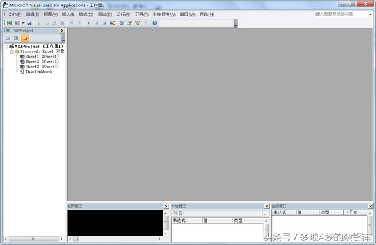Open the 帮助(H) menu
This screenshot has height=245, width=376.
point(207,15)
